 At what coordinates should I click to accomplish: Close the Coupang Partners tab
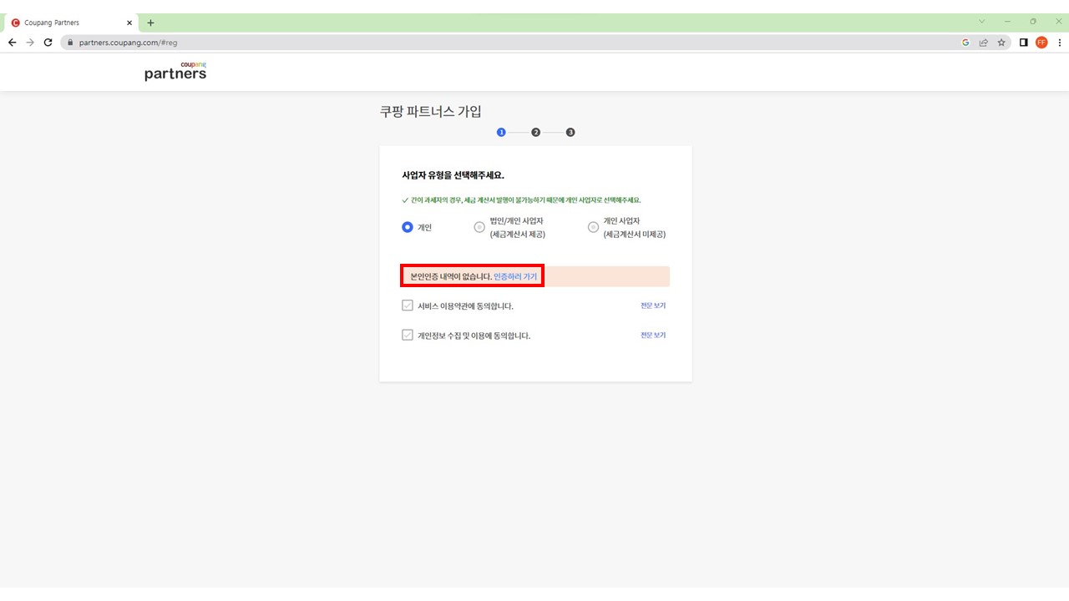(x=129, y=23)
